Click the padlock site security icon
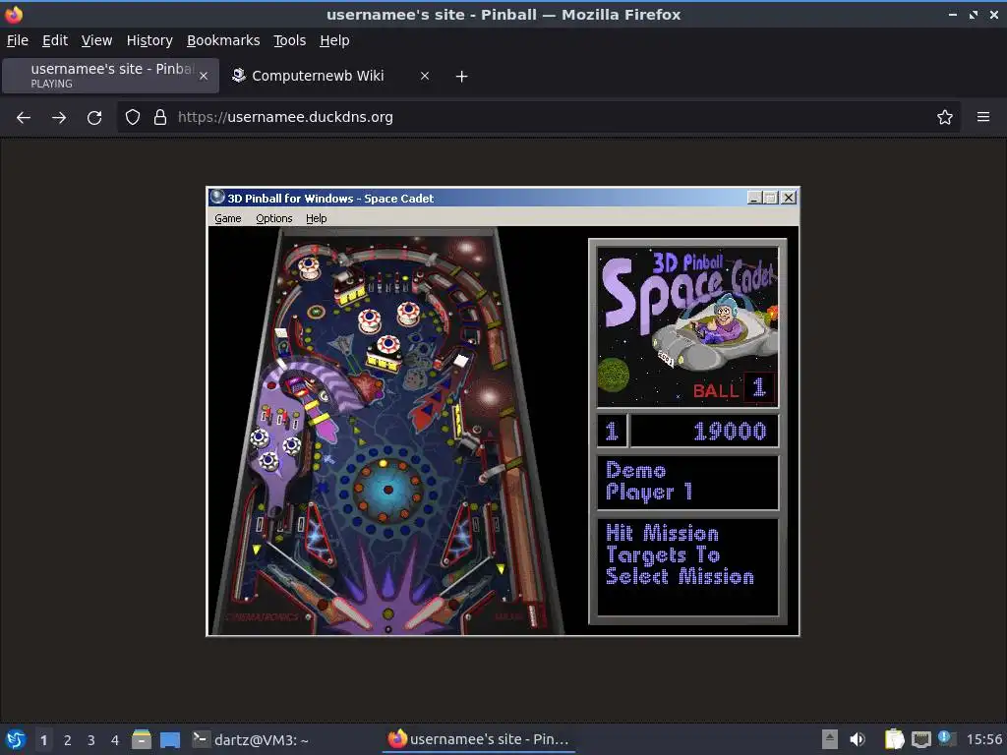This screenshot has width=1007, height=755. (x=160, y=117)
